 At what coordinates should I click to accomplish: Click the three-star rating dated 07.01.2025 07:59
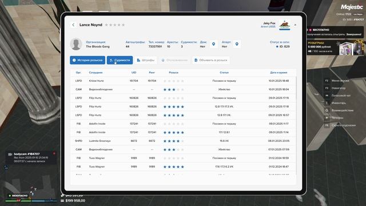click(174, 150)
